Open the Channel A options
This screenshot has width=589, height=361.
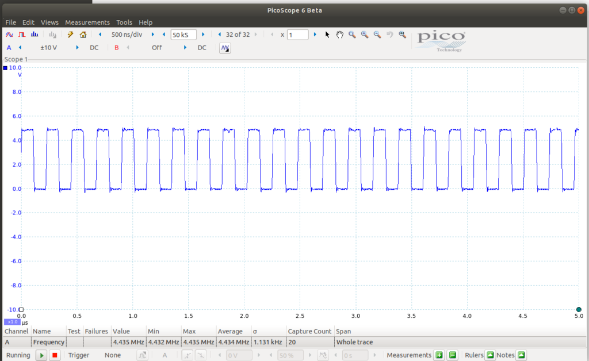[9, 48]
